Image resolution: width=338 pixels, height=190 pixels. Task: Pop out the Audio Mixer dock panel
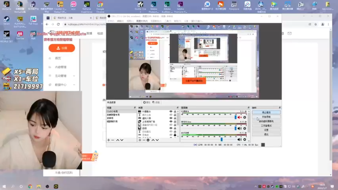coord(248,108)
